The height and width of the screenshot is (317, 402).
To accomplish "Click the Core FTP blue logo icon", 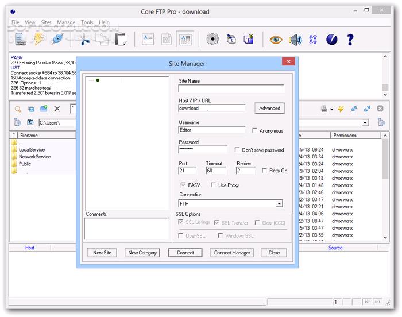I will (x=332, y=40).
